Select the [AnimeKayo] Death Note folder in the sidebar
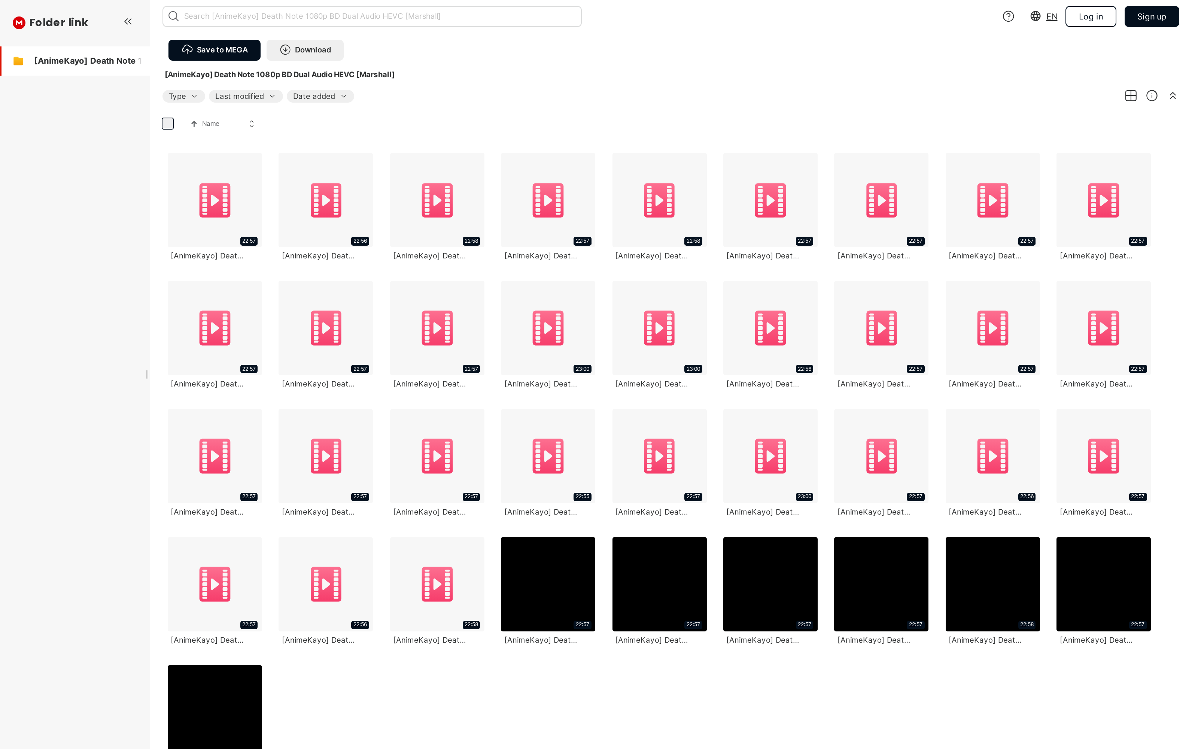 (x=75, y=61)
